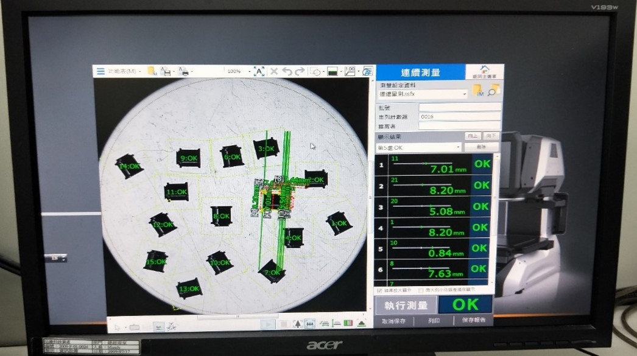Click the 保存報告 save report button

(473, 320)
